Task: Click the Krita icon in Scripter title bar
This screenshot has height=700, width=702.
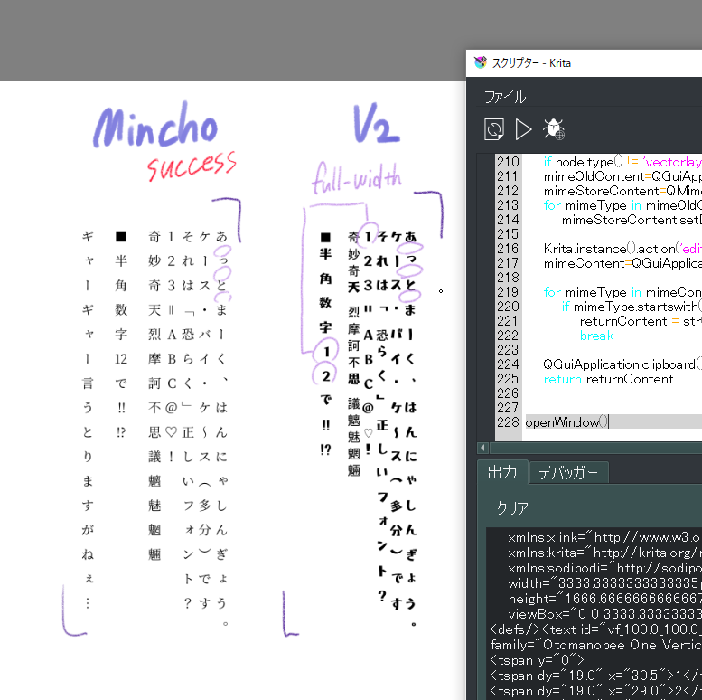Action: [x=480, y=62]
